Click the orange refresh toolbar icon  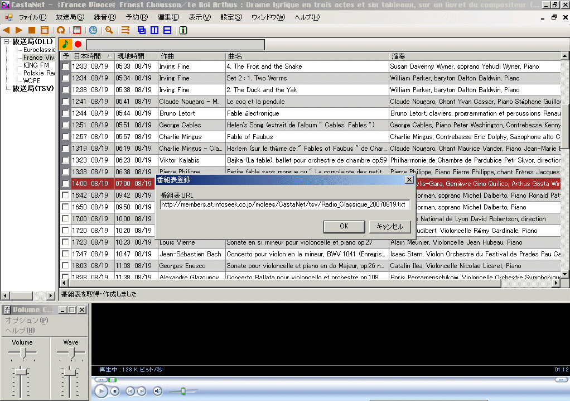coord(61,30)
